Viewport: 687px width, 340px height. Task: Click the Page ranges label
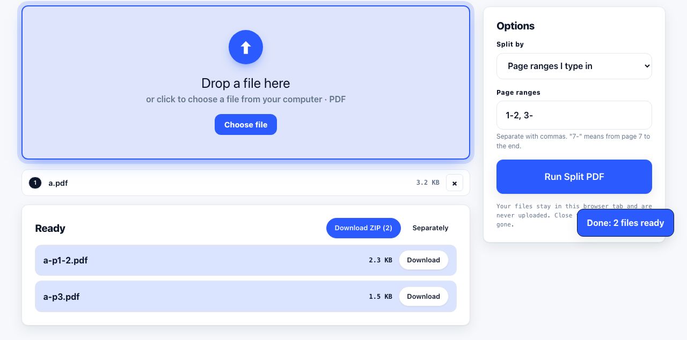pyautogui.click(x=518, y=93)
